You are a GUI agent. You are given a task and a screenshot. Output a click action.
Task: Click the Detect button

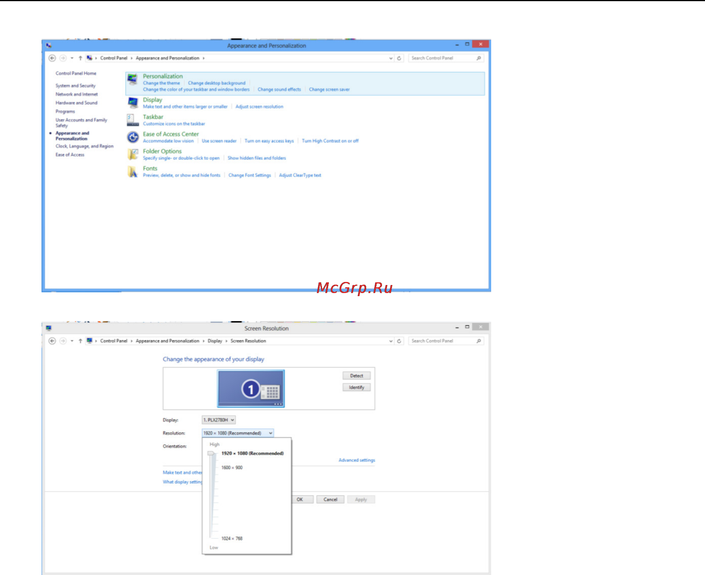[x=357, y=376]
